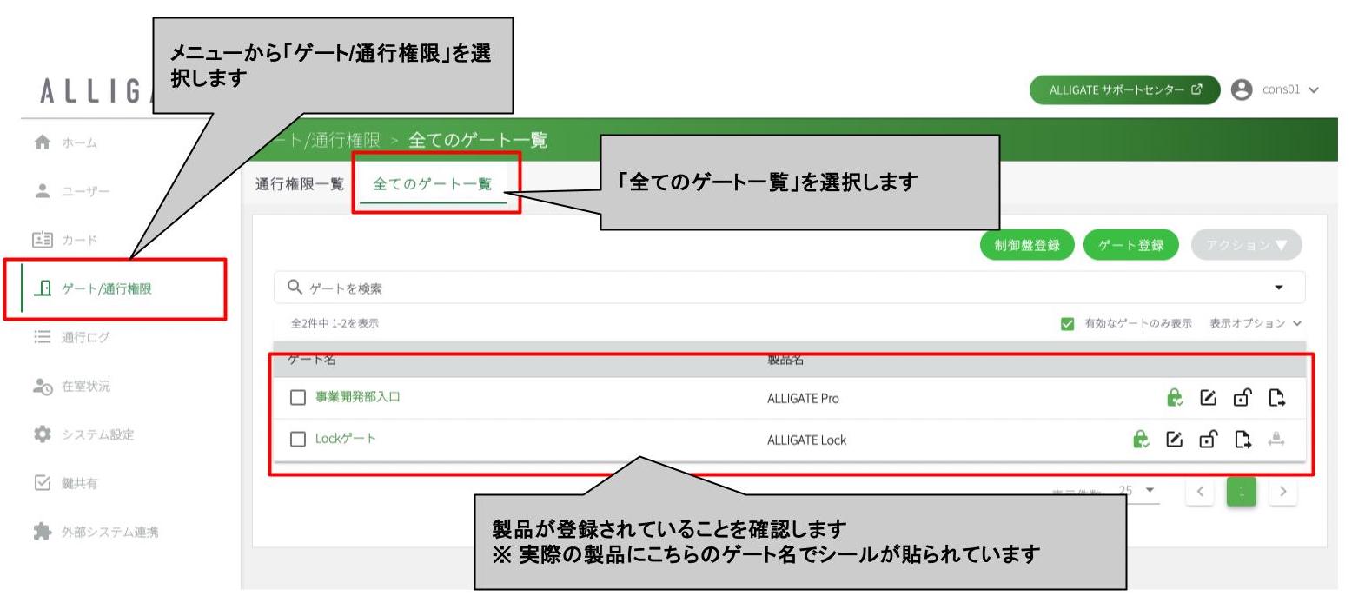The image size is (1365, 616).
Task: Click the home icon in the sidebar
Action: click(42, 142)
